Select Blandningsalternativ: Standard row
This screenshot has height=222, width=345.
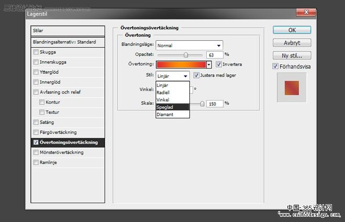[x=68, y=42]
